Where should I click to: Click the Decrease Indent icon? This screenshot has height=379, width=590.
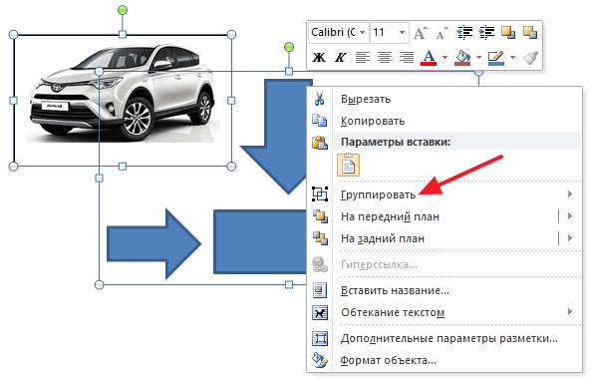[x=464, y=33]
